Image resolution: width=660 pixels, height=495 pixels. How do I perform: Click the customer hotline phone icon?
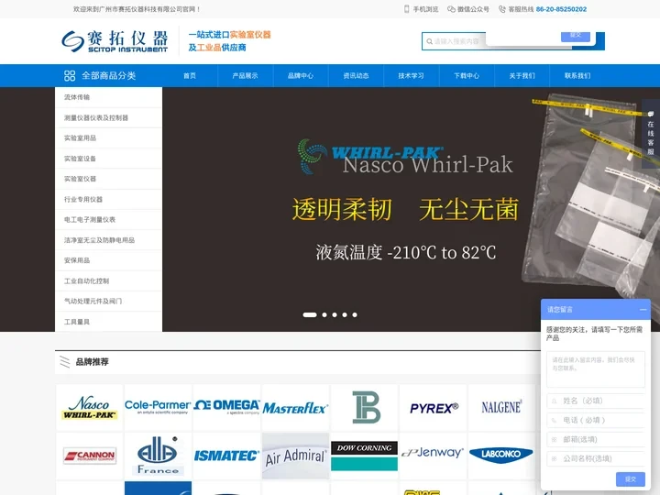(x=501, y=9)
